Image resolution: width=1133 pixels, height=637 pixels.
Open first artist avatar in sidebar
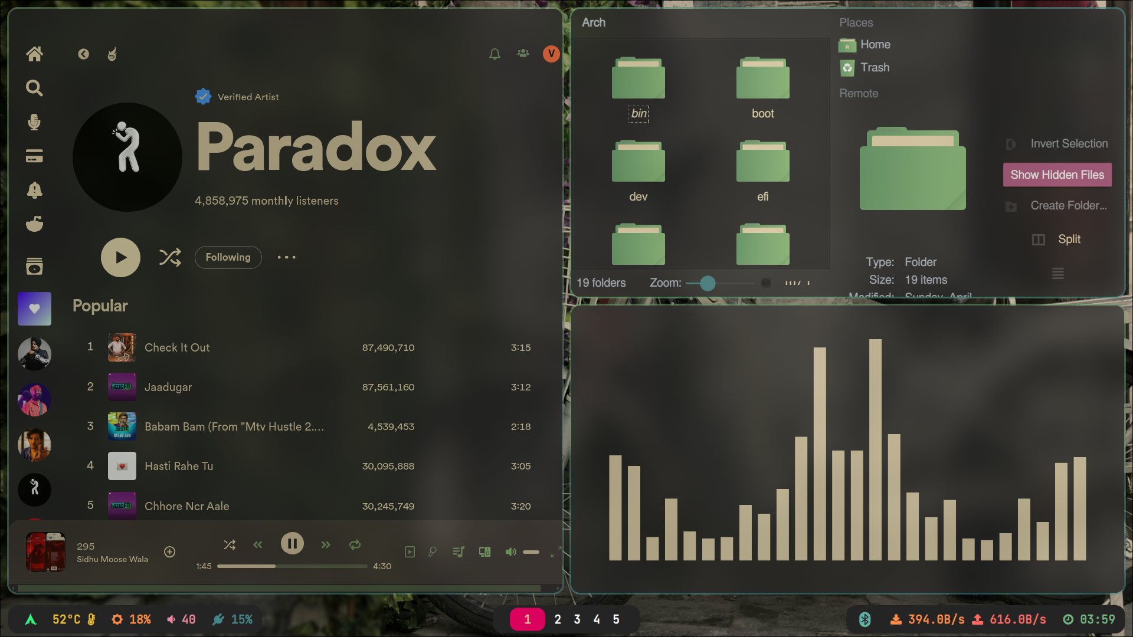point(34,354)
